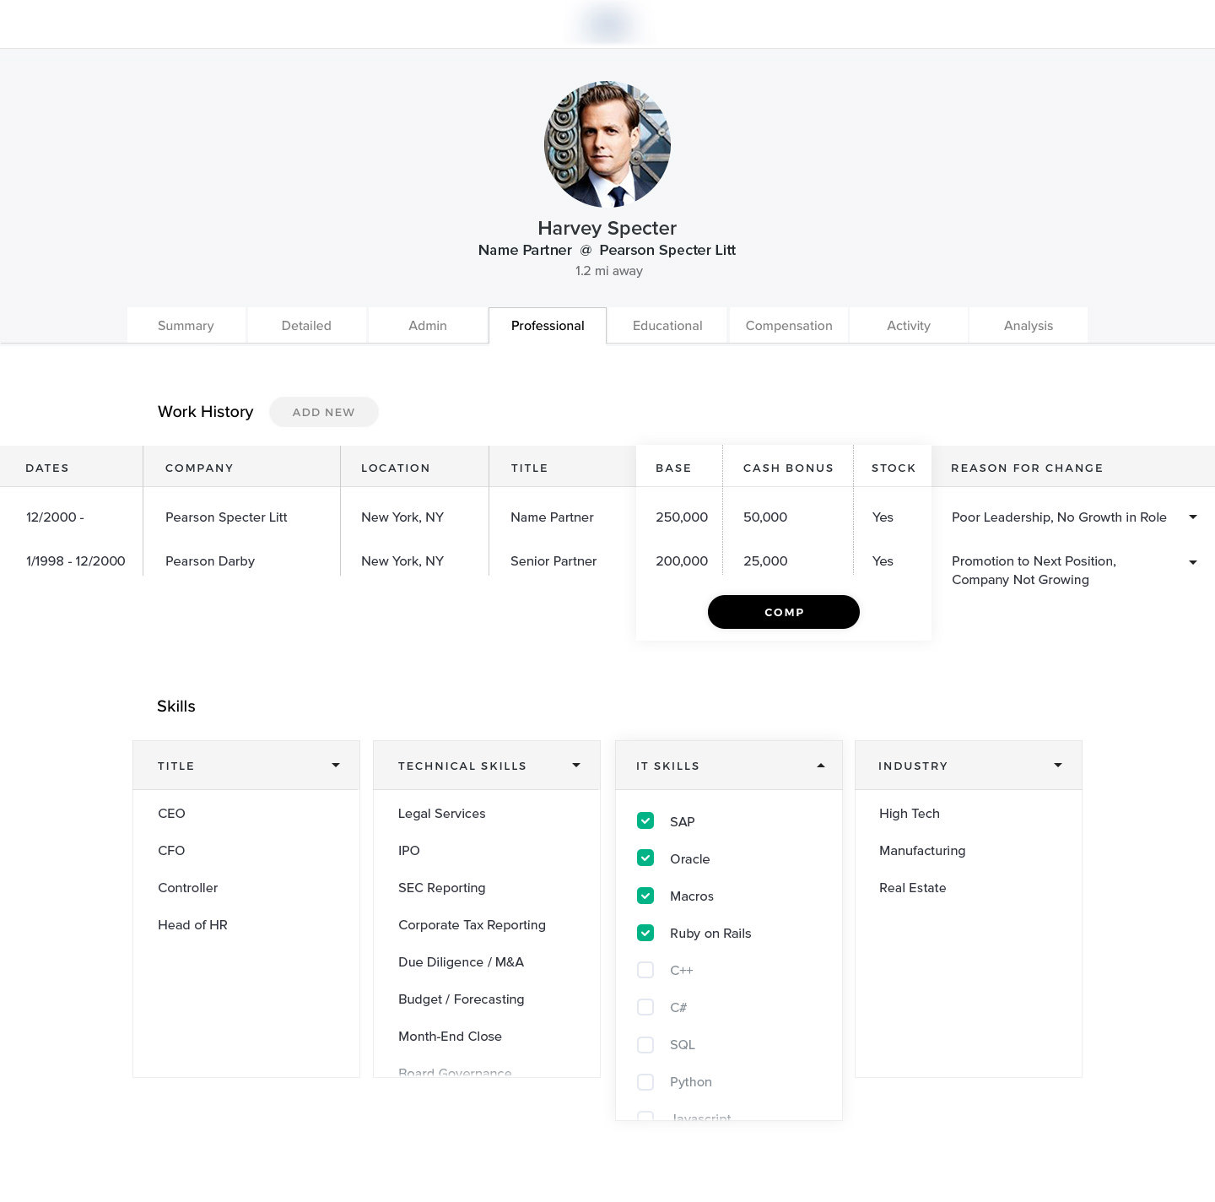Open the Analysis tab
This screenshot has height=1202, width=1215.
[x=1029, y=326]
